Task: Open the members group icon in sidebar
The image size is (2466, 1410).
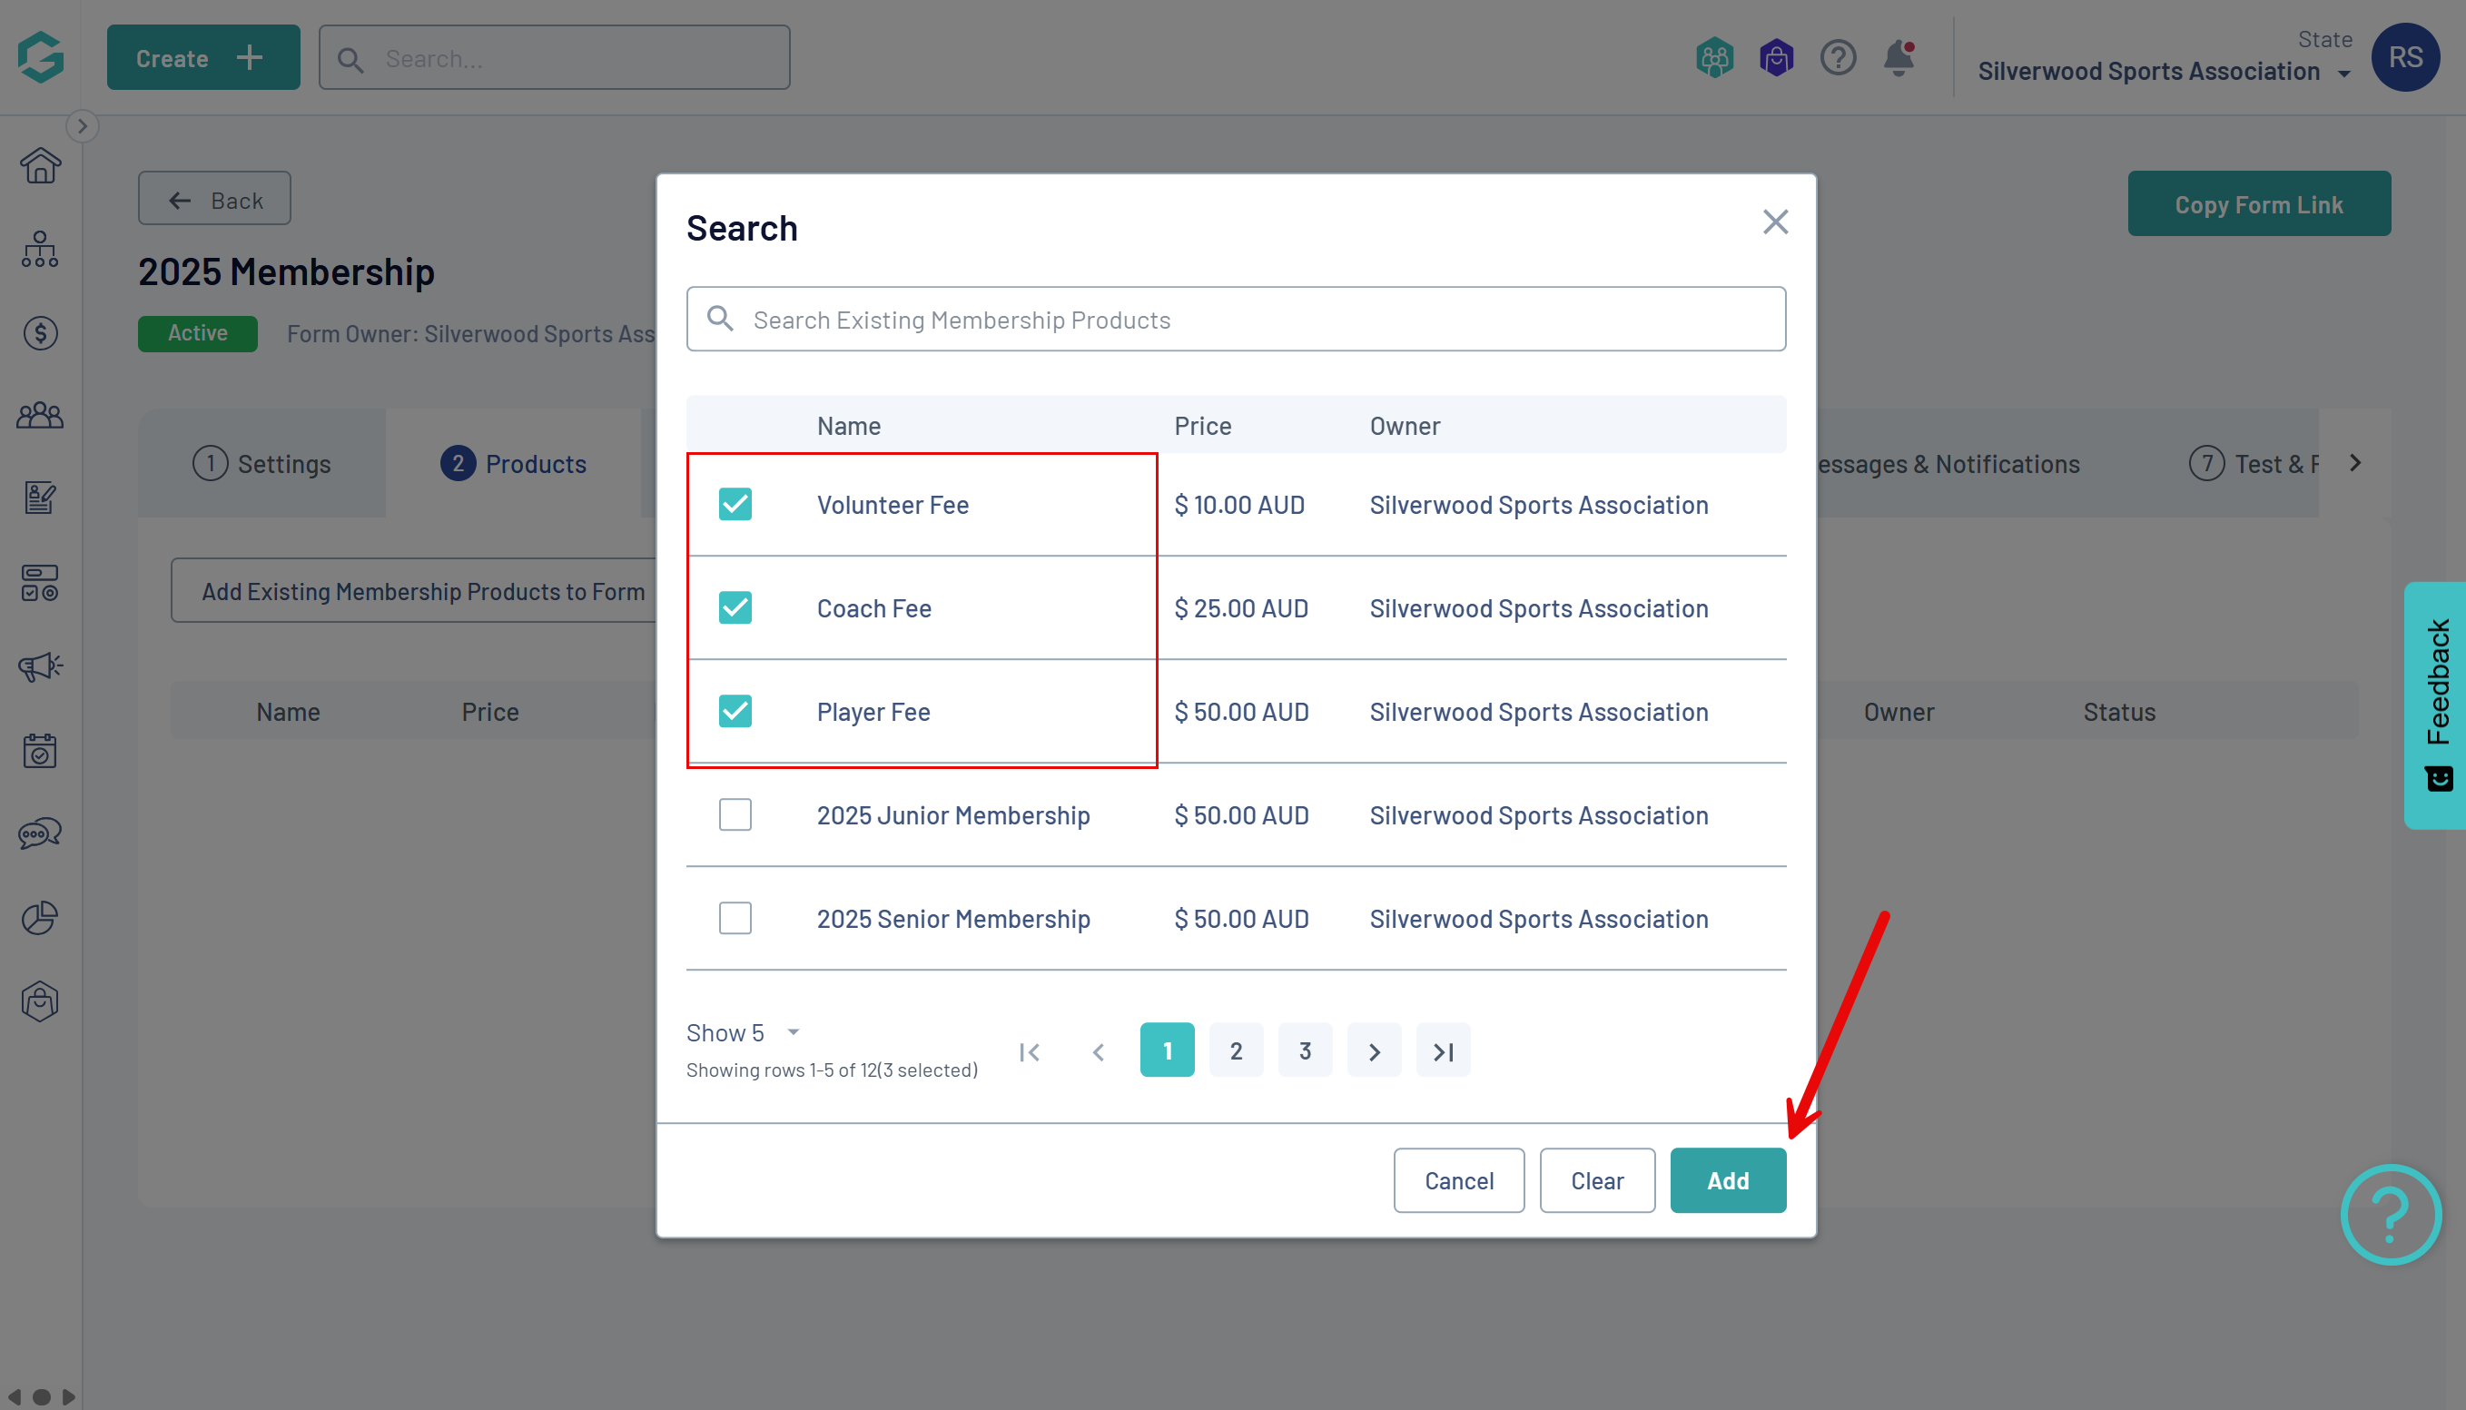Action: 41,417
